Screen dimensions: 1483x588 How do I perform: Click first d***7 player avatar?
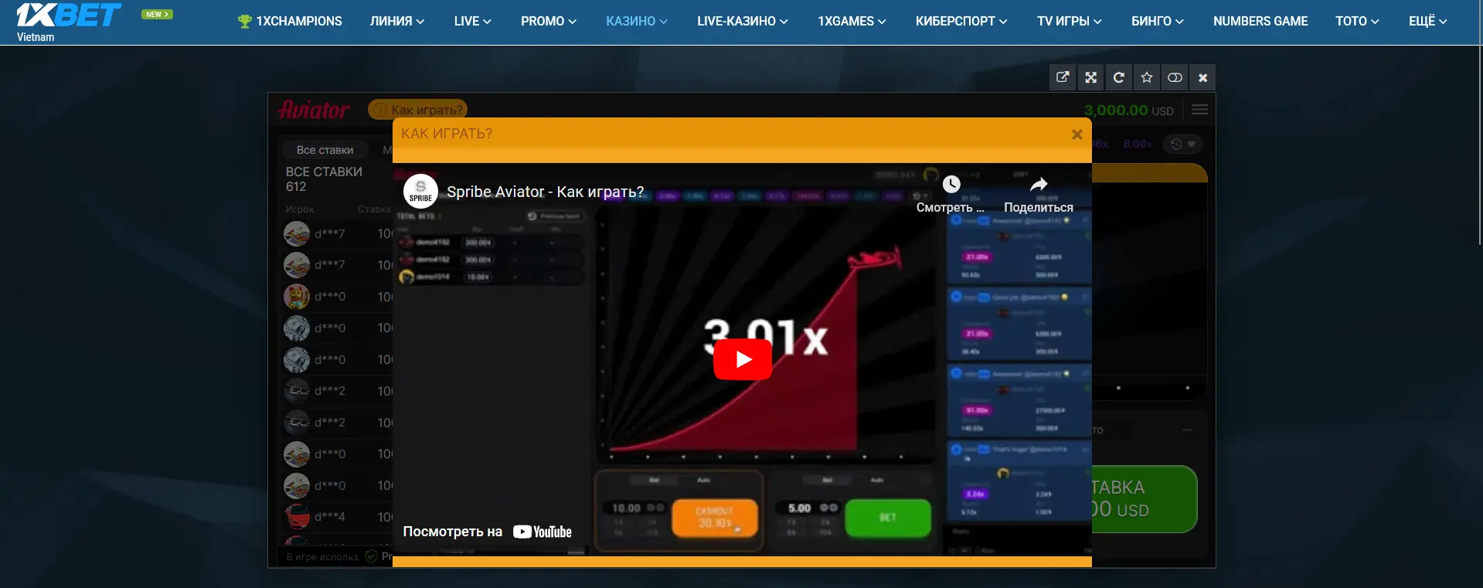(297, 234)
